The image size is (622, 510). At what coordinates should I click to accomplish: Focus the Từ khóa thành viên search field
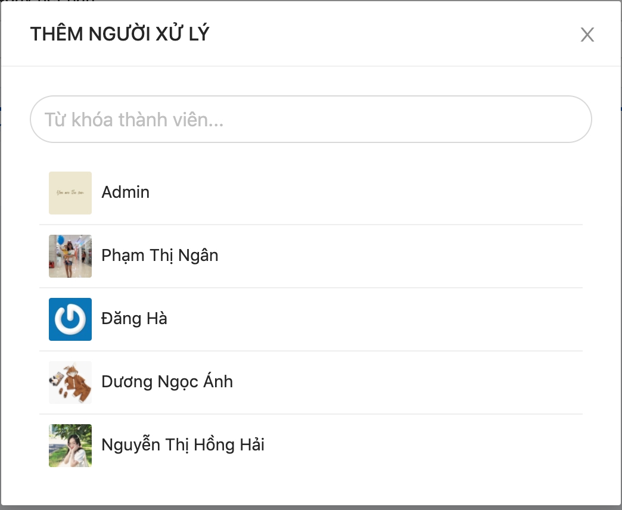click(311, 119)
